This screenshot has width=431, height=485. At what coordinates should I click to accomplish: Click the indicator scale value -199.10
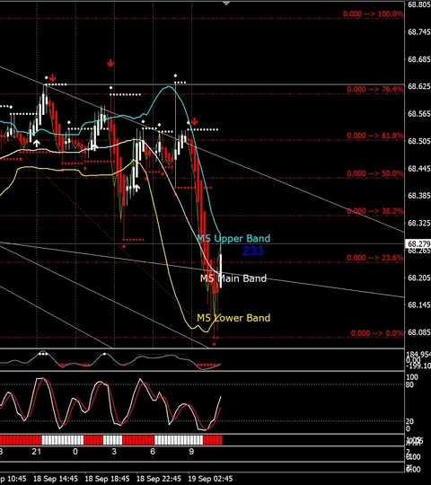(418, 366)
